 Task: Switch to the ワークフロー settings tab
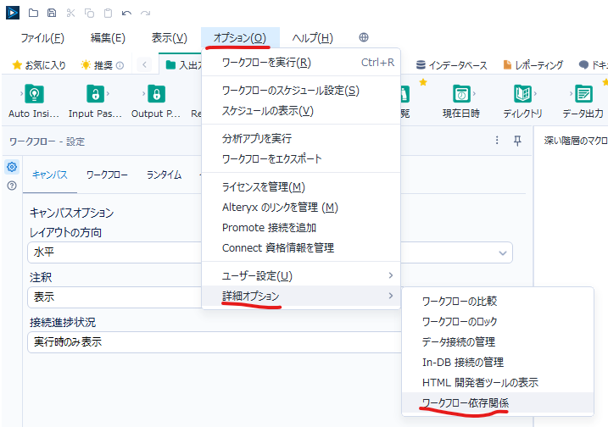coord(107,175)
